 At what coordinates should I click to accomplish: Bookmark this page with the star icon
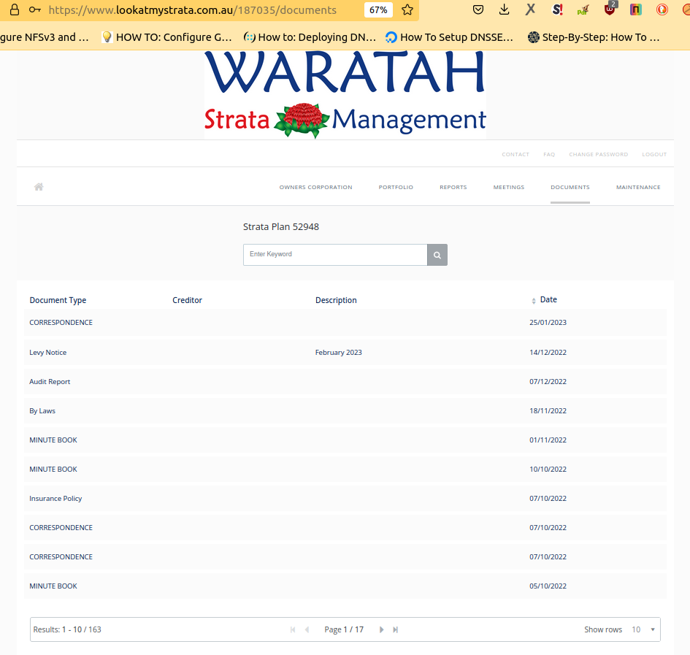tap(407, 10)
